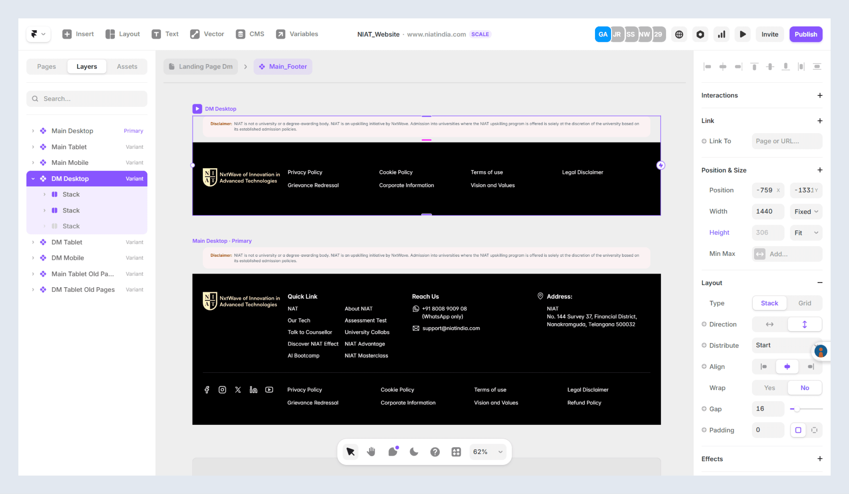
Task: Expand the Main Desktop layer
Action: [33, 131]
